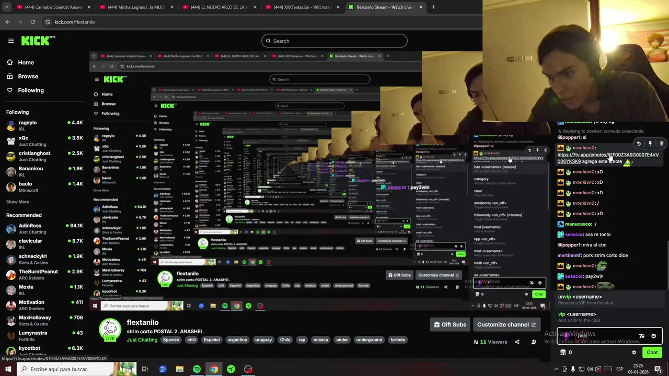
Task: Select the flextanilo Stream tab
Action: pos(386,7)
